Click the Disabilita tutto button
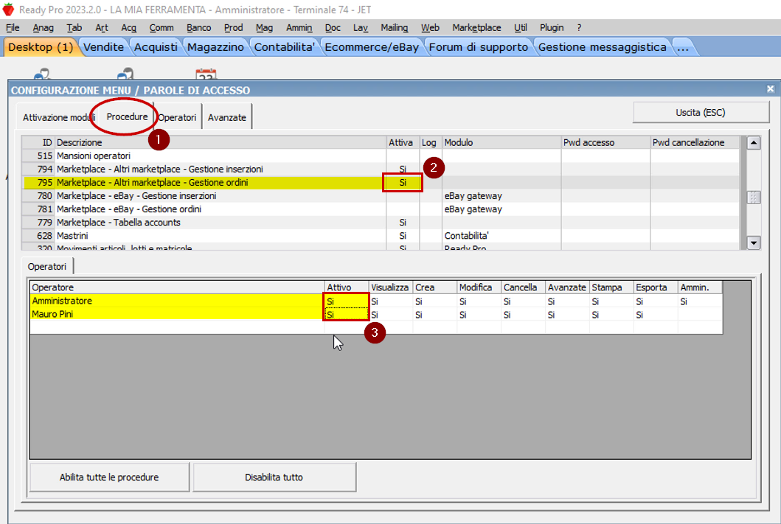781x524 pixels. 274,478
